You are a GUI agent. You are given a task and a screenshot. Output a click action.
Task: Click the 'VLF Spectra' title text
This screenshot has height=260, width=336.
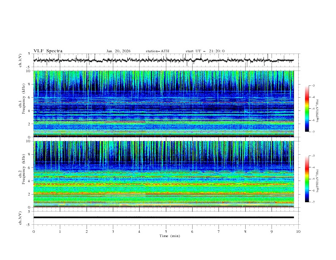(x=48, y=51)
